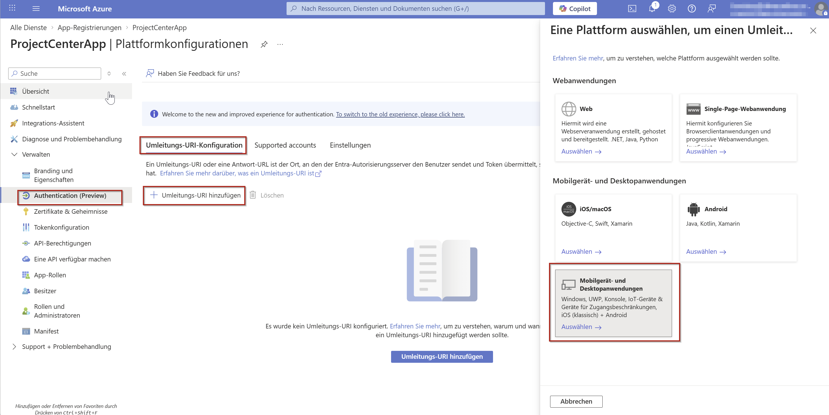Open Übersicht in the sidebar
Screen dimensions: 829x415
click(66, 91)
